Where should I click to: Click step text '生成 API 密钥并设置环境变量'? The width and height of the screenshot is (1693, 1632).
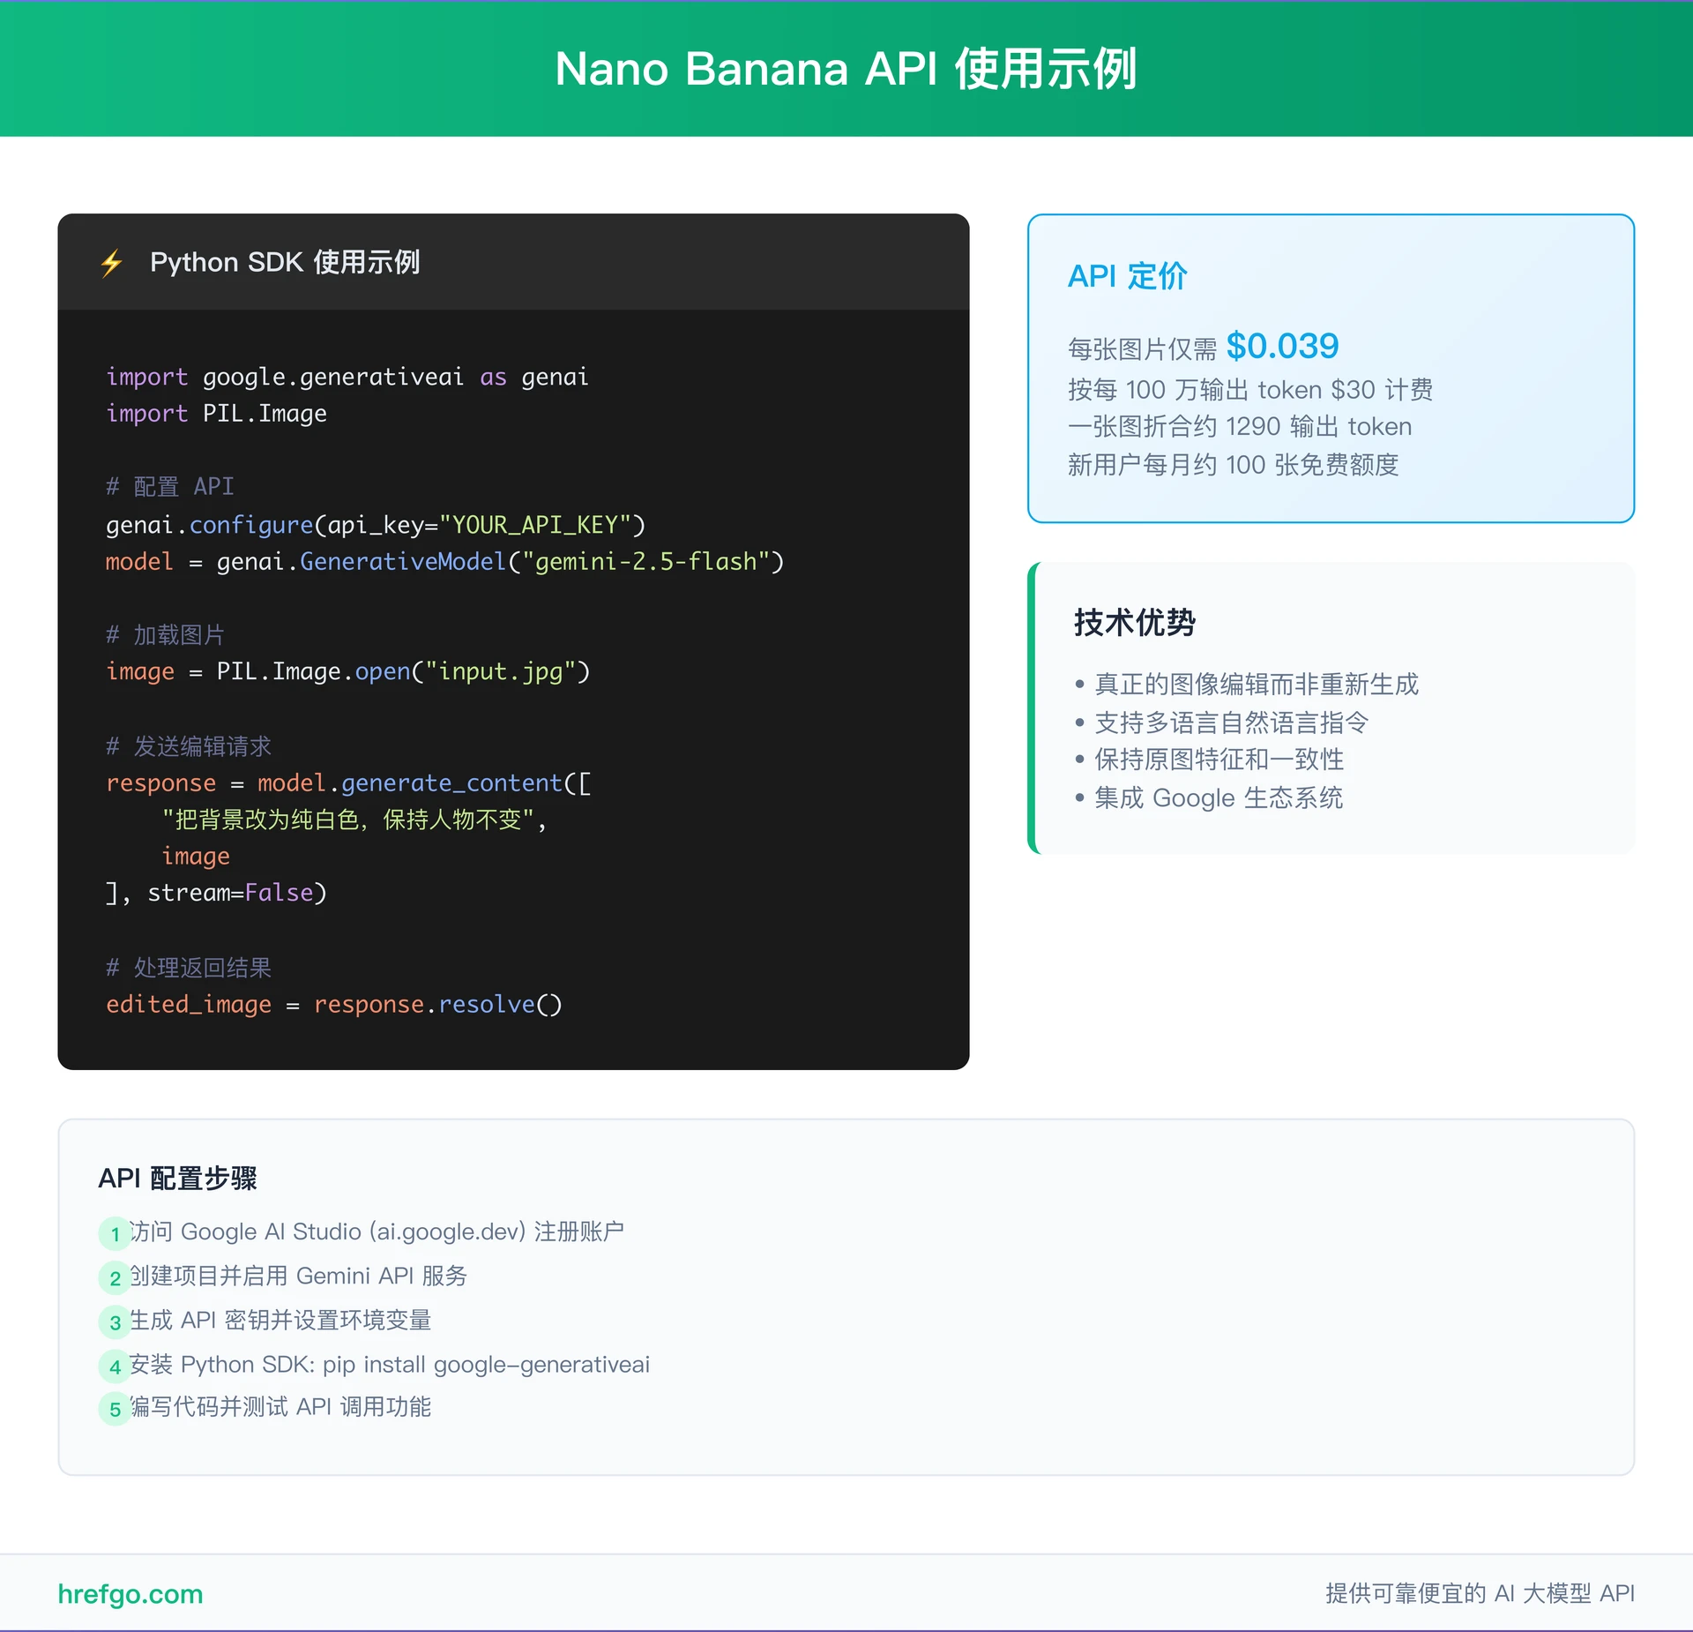(x=280, y=1320)
